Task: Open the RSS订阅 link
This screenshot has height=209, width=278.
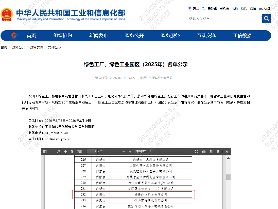Action: 265,9
